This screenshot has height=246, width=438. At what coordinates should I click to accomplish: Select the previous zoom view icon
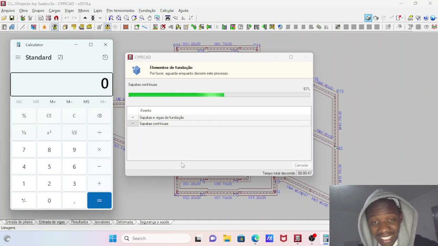click(111, 18)
